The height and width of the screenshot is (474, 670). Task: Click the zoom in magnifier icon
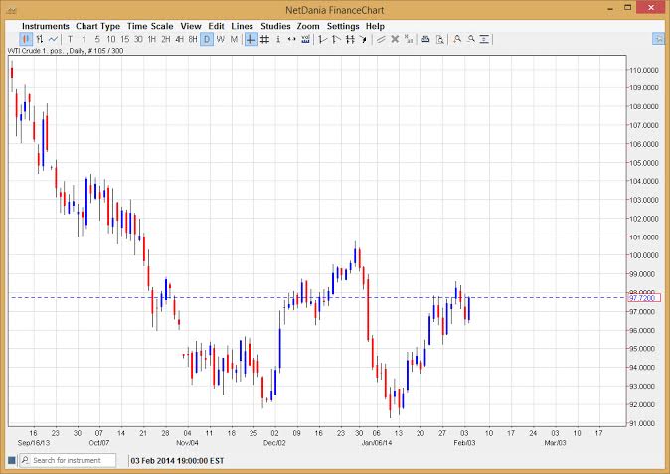[x=457, y=40]
